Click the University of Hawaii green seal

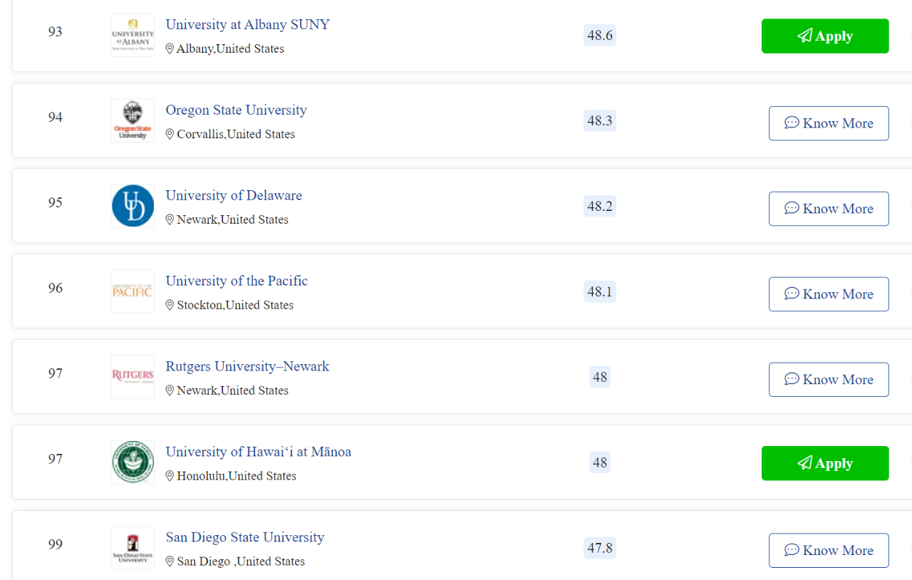(x=133, y=462)
